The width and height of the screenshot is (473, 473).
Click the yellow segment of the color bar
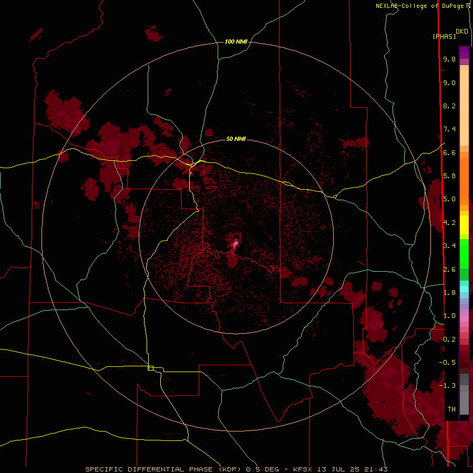[464, 225]
